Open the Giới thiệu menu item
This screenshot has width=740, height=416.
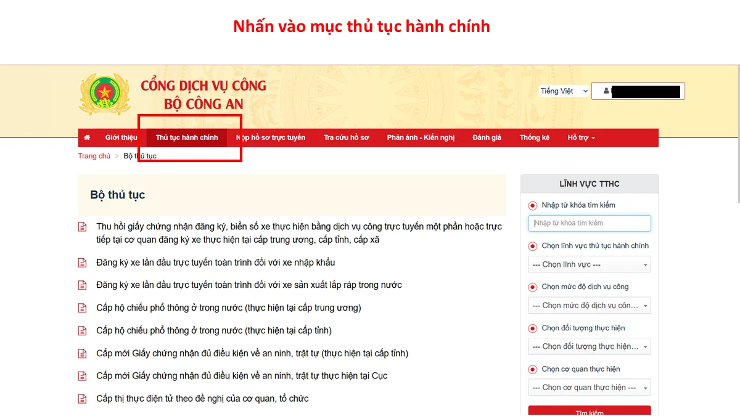121,137
